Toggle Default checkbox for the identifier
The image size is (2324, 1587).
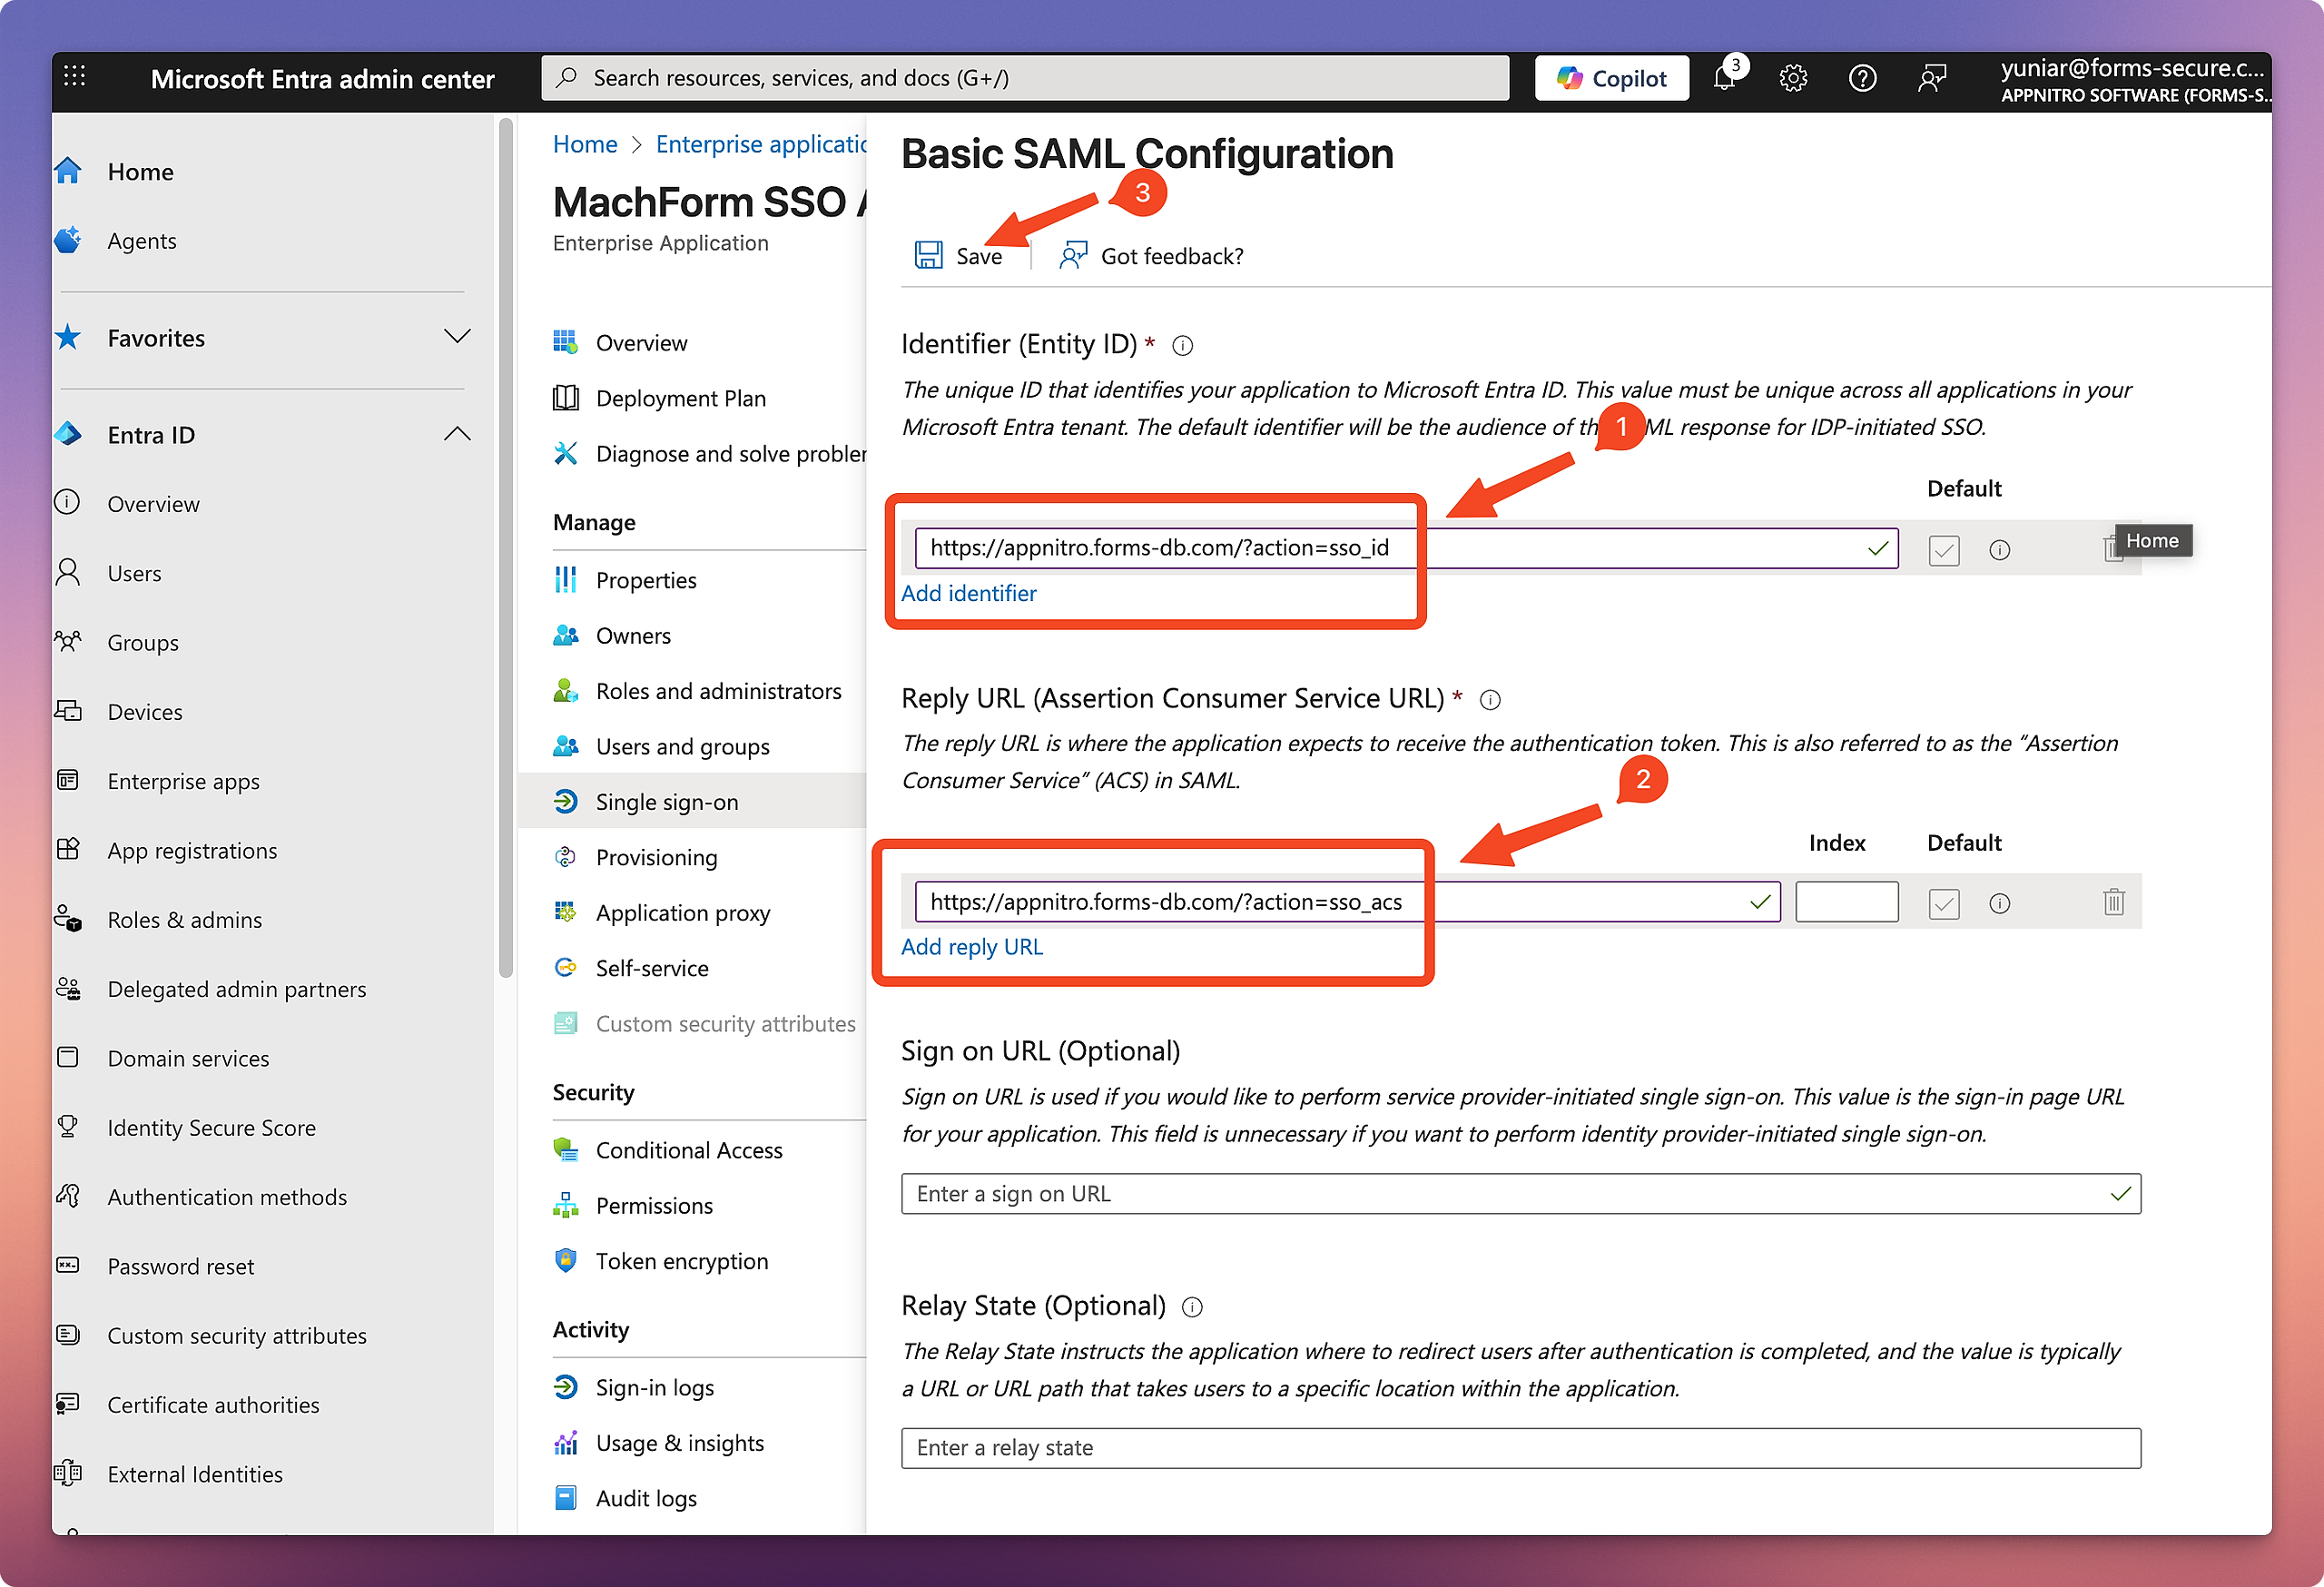pos(1943,550)
